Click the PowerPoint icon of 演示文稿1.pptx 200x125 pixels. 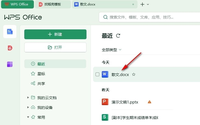pos(105,102)
